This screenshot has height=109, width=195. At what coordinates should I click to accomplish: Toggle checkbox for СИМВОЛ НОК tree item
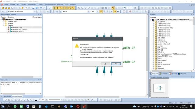coord(9,31)
